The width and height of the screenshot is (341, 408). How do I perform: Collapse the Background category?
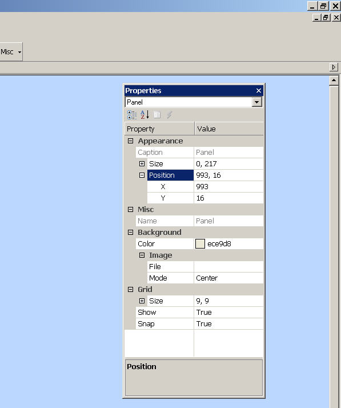coord(131,233)
